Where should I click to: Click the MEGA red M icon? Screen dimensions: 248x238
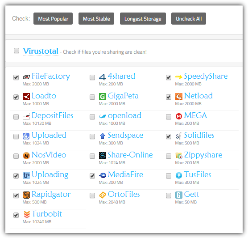click(179, 116)
